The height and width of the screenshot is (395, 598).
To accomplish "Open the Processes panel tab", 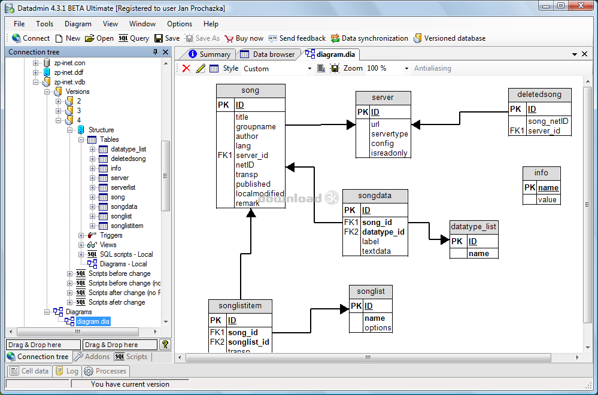I will (x=105, y=370).
